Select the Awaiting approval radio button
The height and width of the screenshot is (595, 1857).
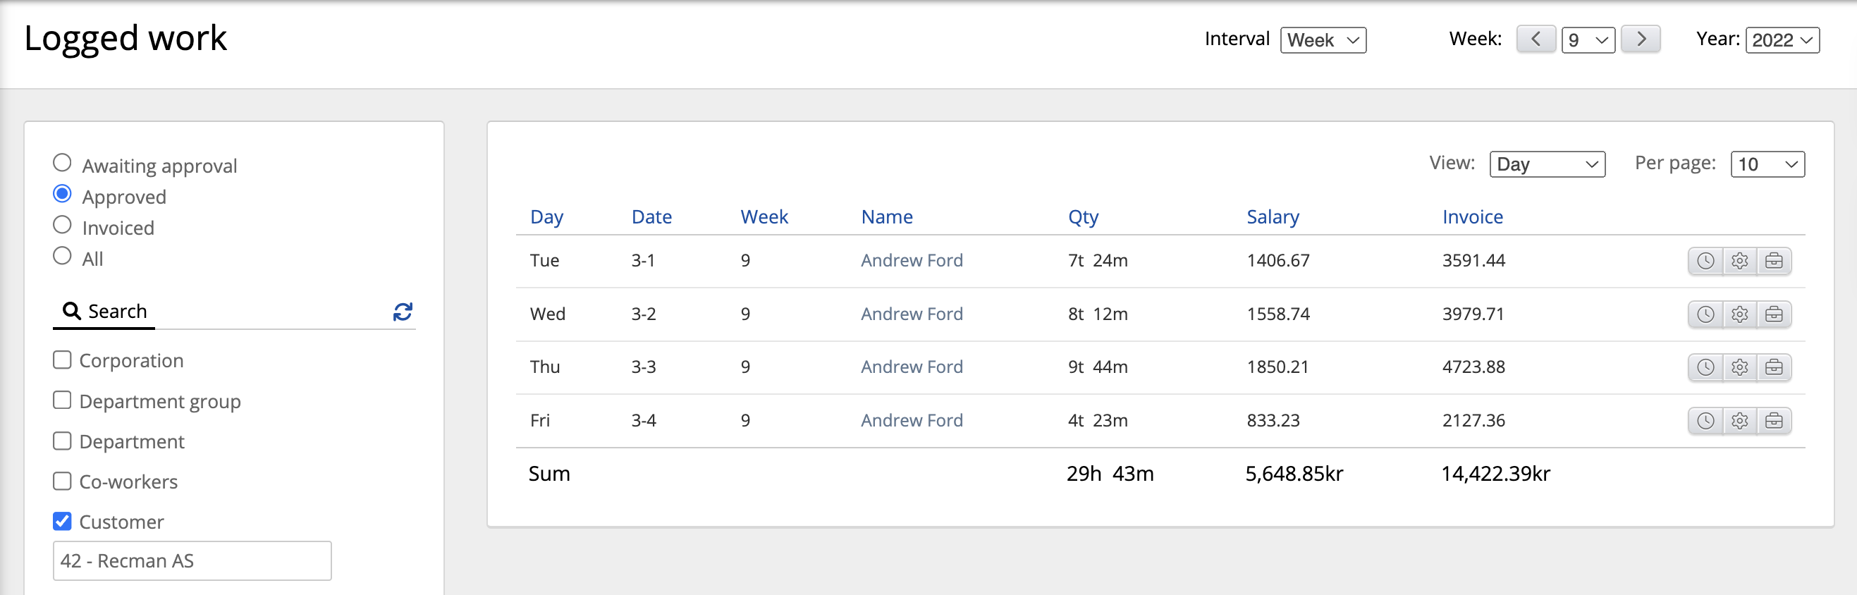(63, 163)
